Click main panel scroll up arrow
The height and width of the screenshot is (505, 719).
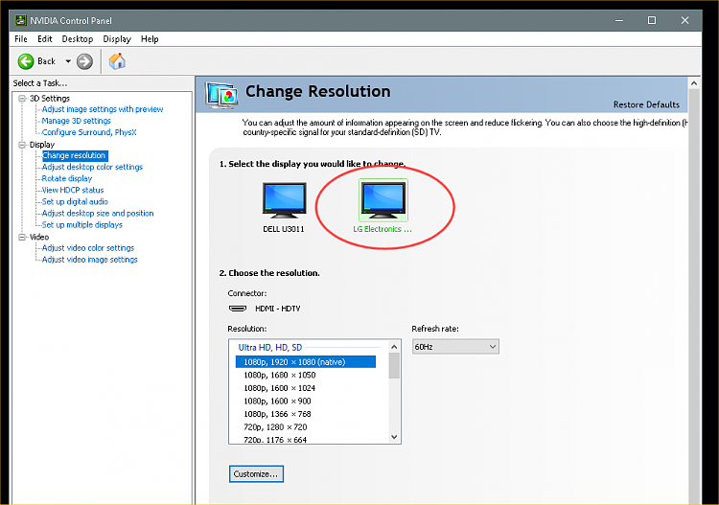(x=694, y=83)
